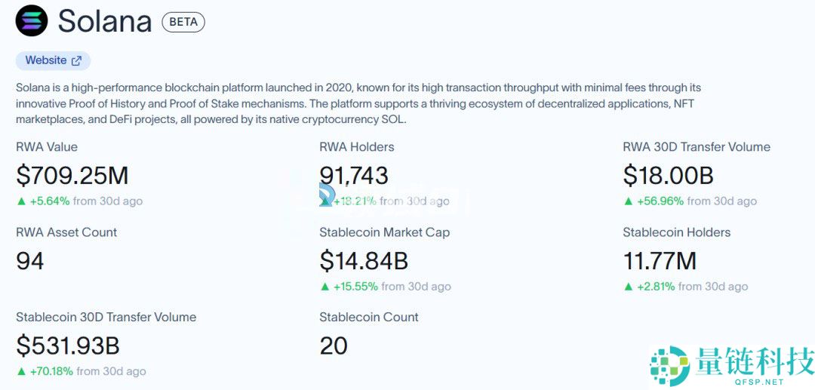The height and width of the screenshot is (390, 815).
Task: Click the $531.93B stablecoin transfer volume
Action: point(68,345)
